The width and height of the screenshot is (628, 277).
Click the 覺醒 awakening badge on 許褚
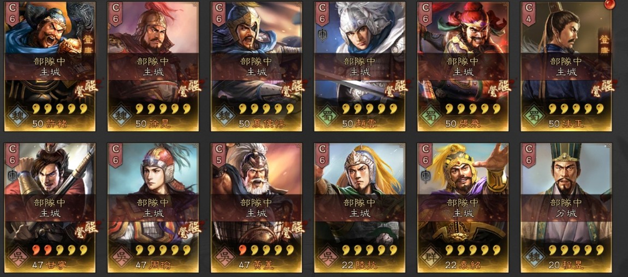click(x=86, y=89)
